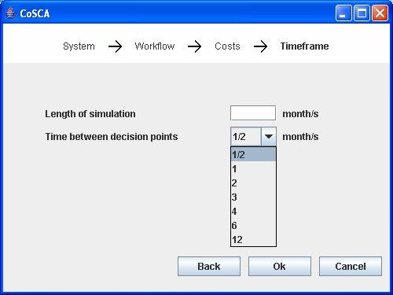Select the Timeframe step label
The height and width of the screenshot is (295, 393).
(304, 46)
